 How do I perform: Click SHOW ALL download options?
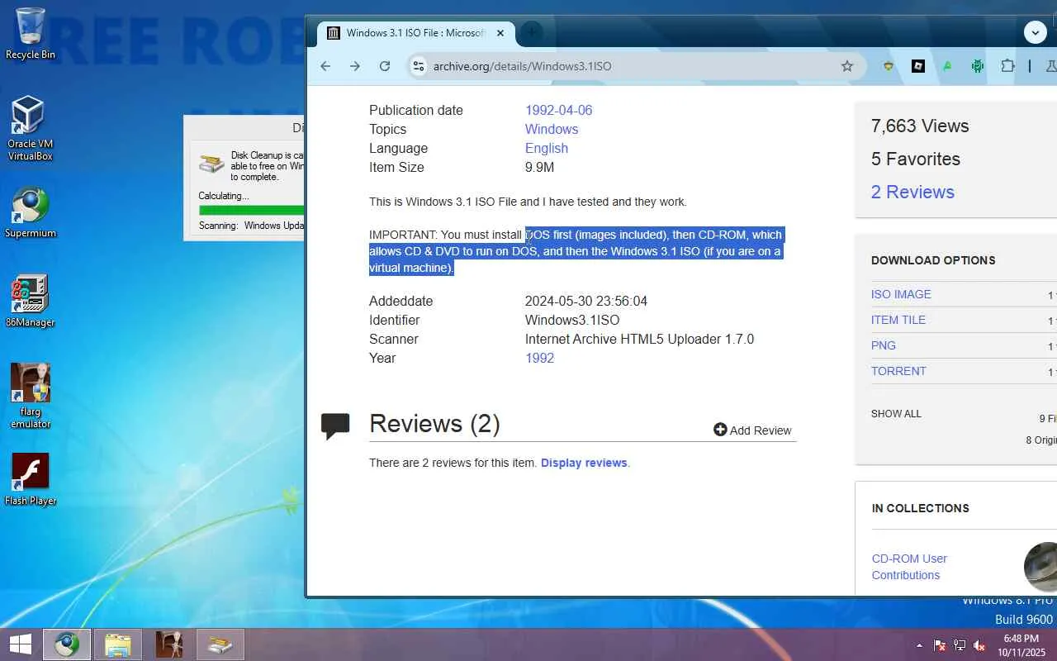tap(896, 414)
